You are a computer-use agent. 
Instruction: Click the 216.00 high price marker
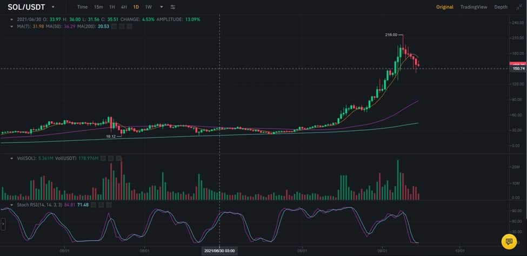[391, 35]
